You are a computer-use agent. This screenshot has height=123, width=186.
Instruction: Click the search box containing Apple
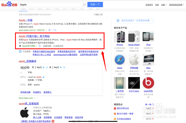click(x=53, y=4)
